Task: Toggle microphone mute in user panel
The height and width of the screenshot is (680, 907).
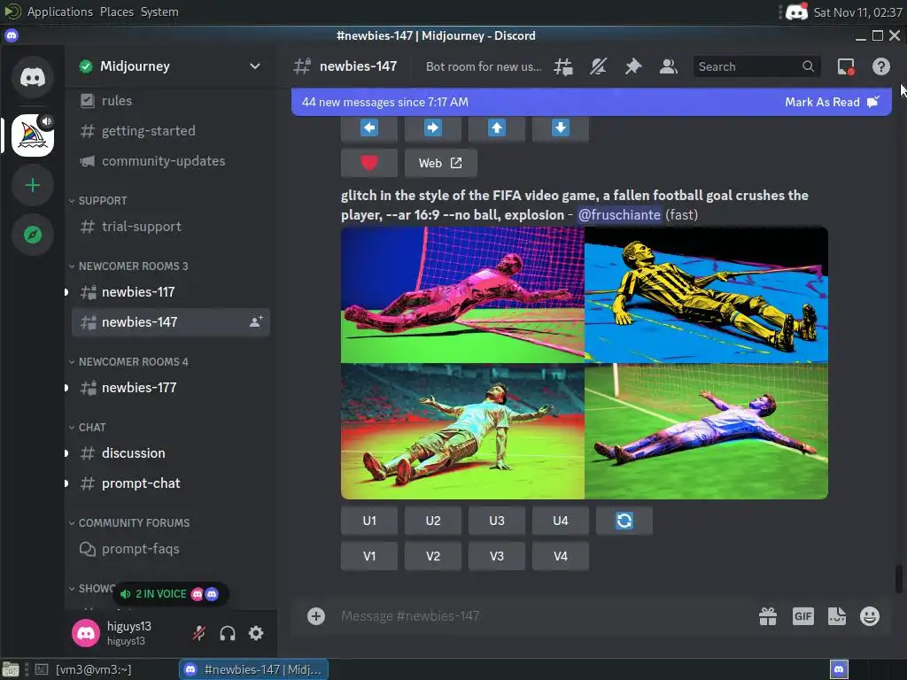Action: point(199,633)
